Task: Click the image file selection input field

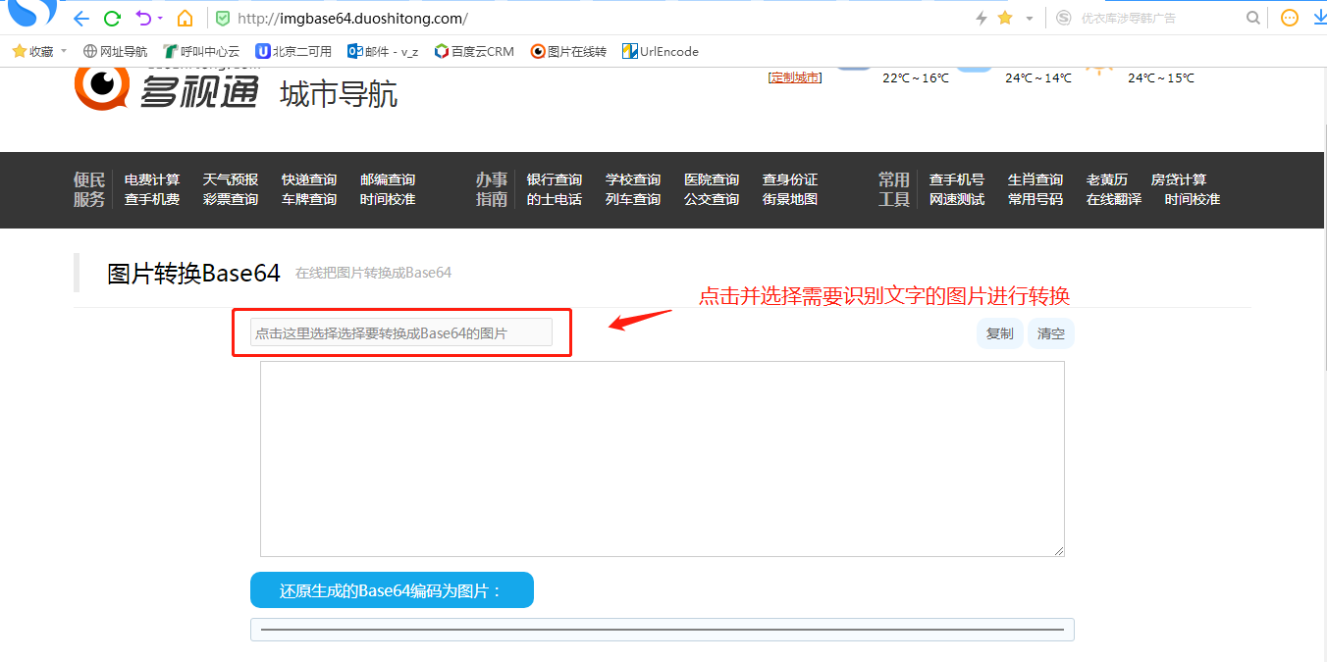Action: click(x=401, y=332)
